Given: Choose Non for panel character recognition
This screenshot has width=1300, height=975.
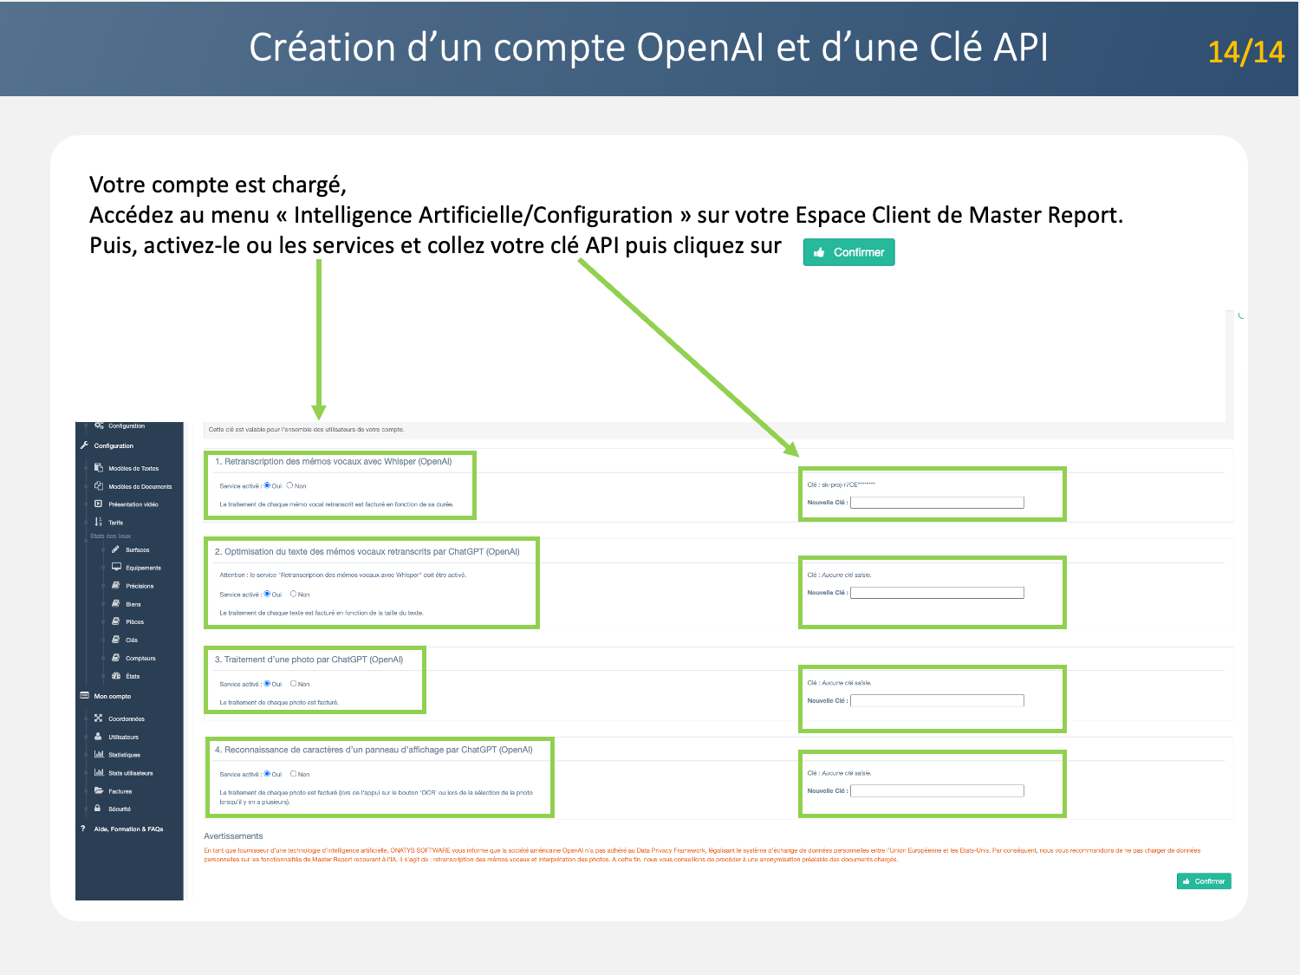Looking at the screenshot, I should click(x=294, y=774).
